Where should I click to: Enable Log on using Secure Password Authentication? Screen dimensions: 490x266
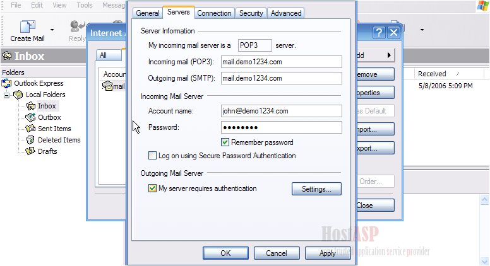(x=152, y=155)
